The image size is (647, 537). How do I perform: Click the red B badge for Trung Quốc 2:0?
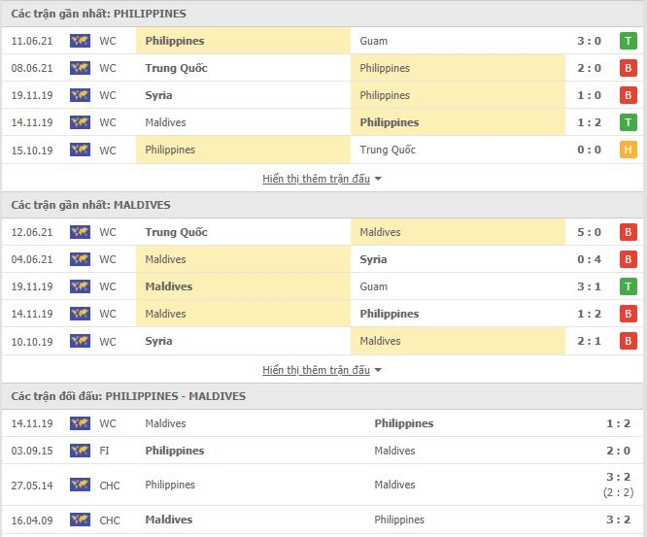pyautogui.click(x=628, y=68)
